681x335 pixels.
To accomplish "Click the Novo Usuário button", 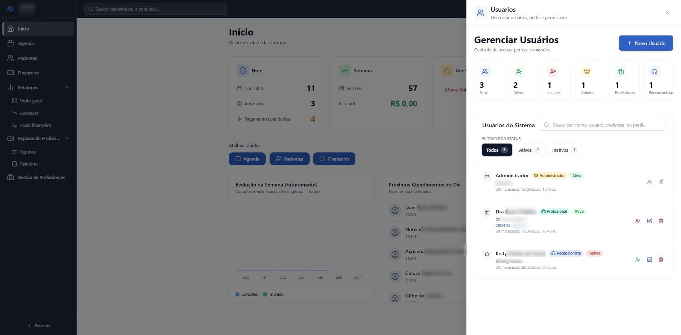I will click(x=646, y=43).
